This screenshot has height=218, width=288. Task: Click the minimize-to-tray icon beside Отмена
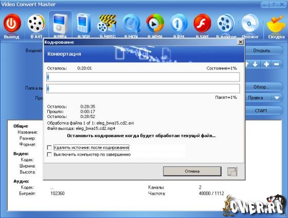[x=232, y=172]
